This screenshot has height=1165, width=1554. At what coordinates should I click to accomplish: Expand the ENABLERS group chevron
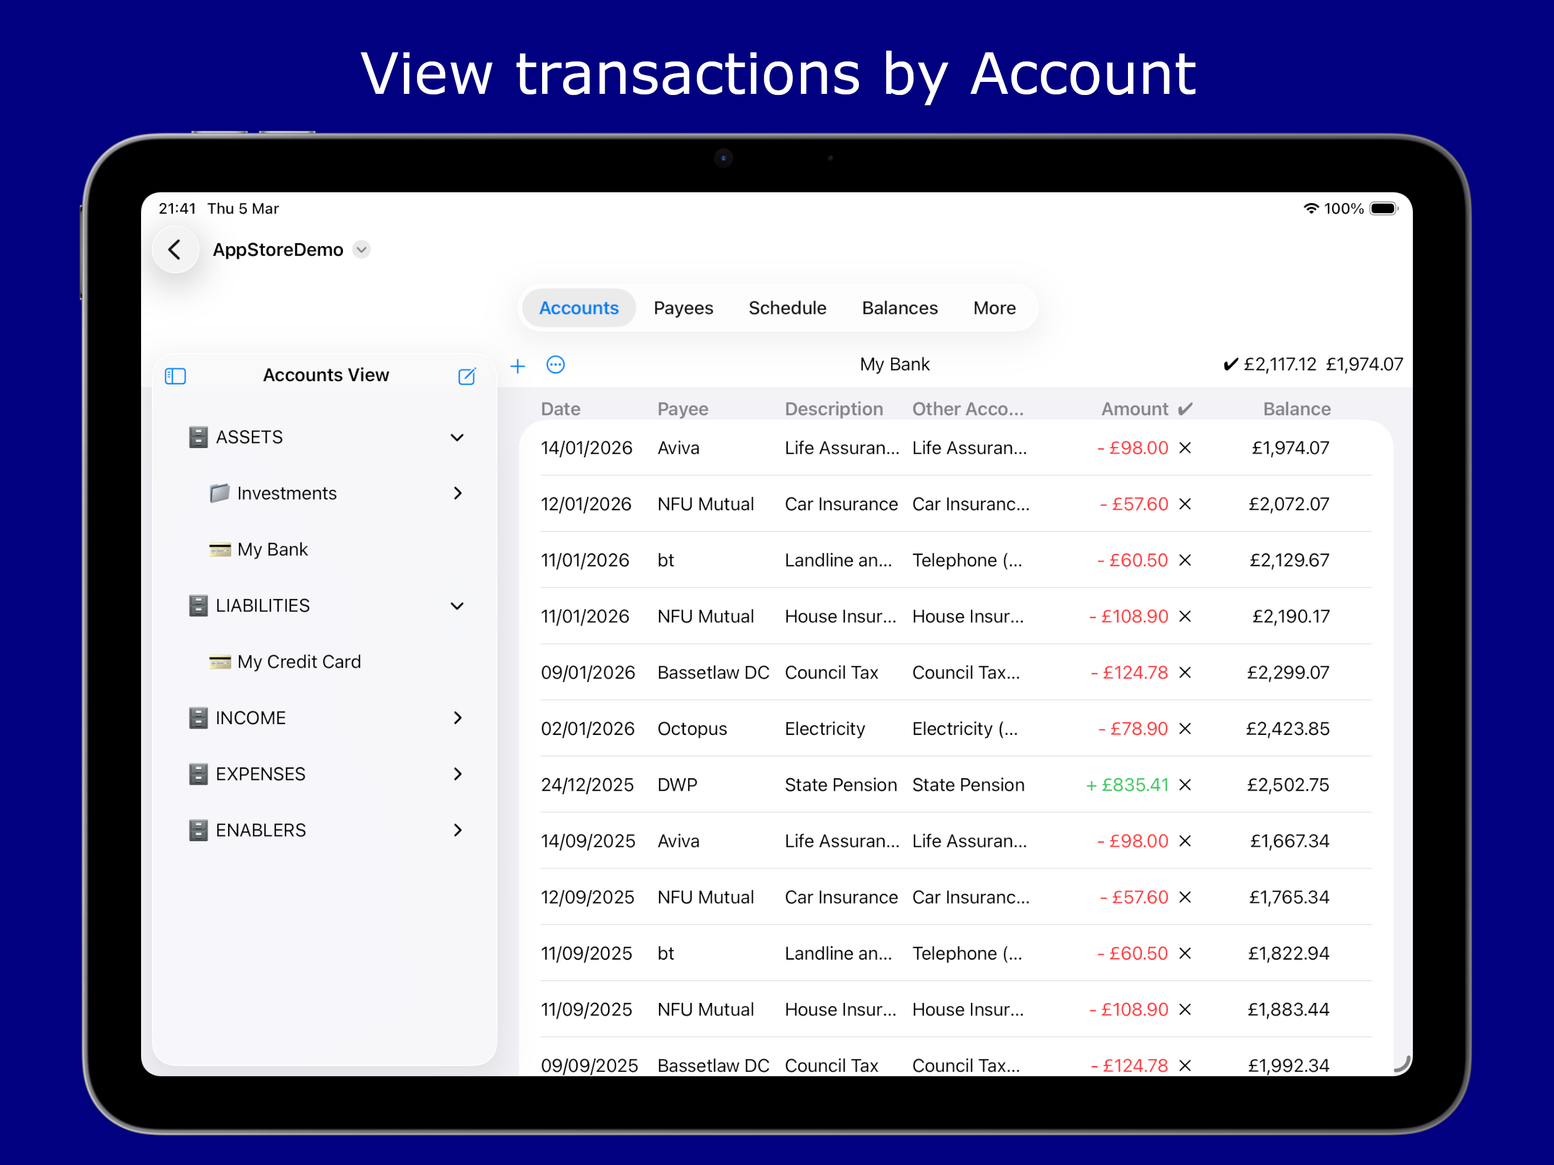(457, 830)
